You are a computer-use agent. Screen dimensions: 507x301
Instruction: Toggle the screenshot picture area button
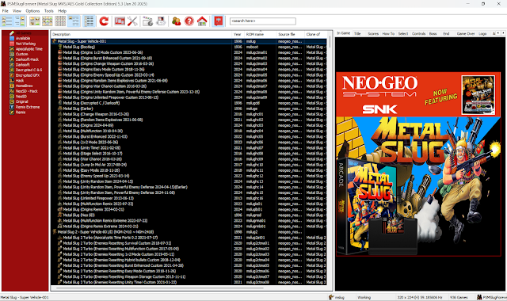19,21
